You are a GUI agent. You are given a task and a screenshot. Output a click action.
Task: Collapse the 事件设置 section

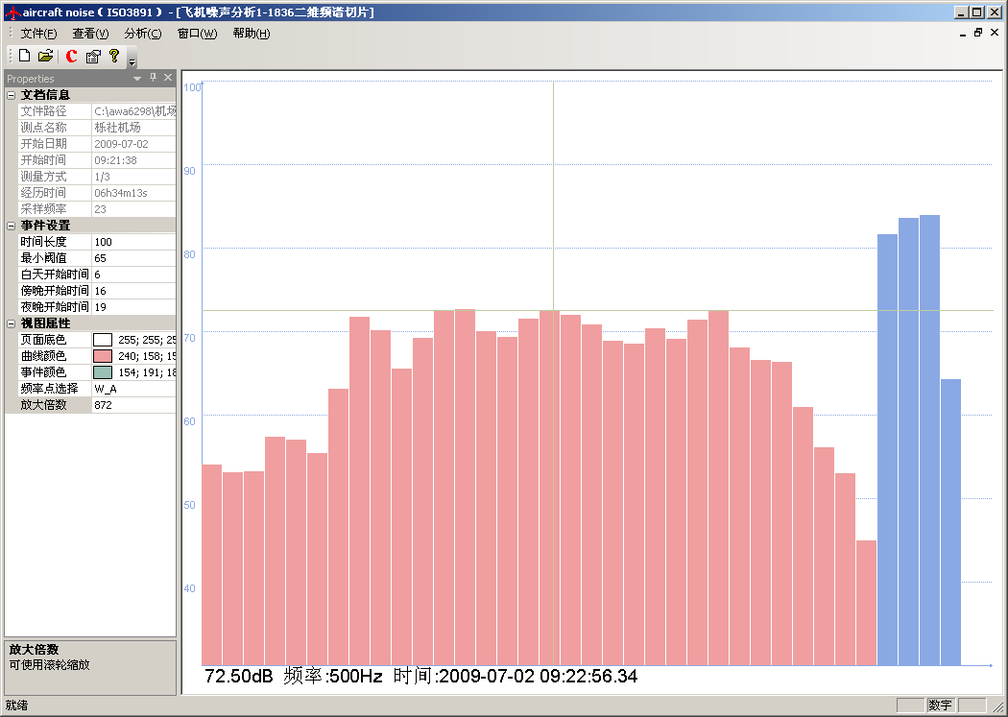click(12, 226)
